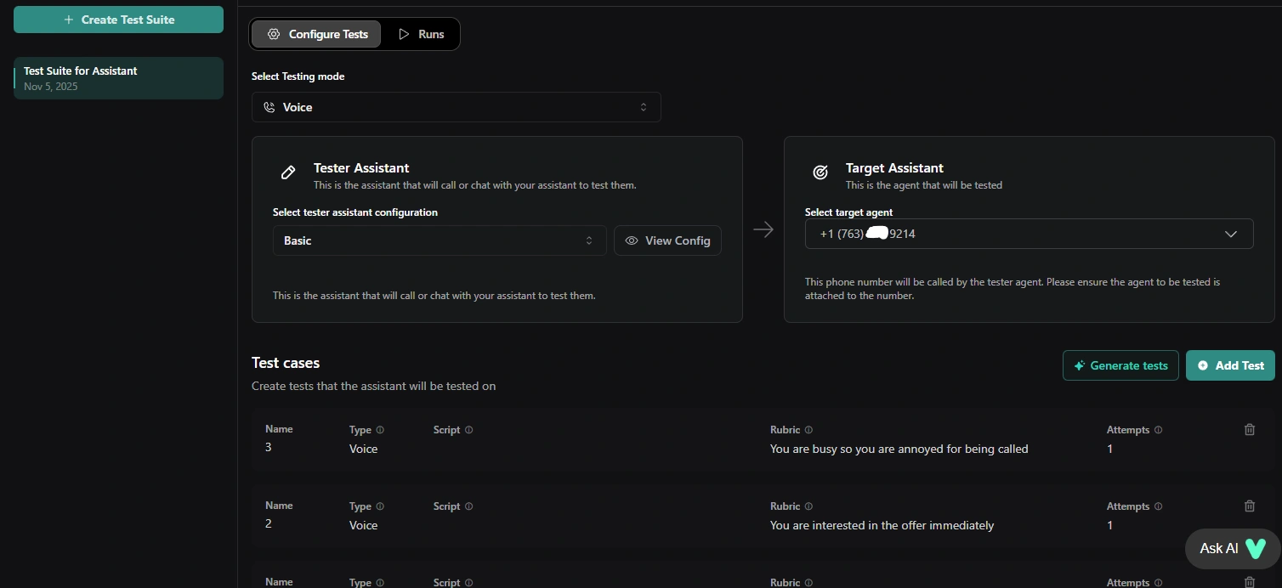This screenshot has height=588, width=1282.
Task: Click View Config with eye icon
Action: (667, 240)
